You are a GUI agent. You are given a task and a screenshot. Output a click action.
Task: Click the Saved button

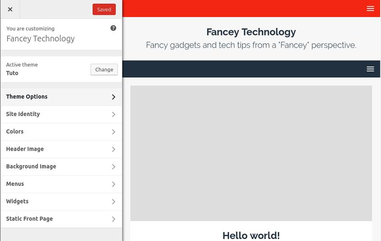[x=104, y=10]
